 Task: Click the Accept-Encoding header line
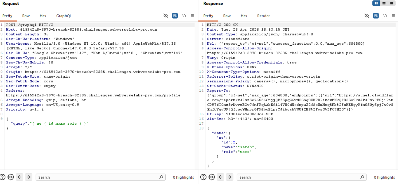tap(46, 100)
